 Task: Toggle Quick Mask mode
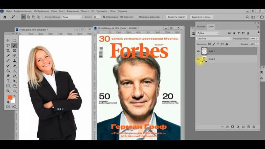click(8, 107)
